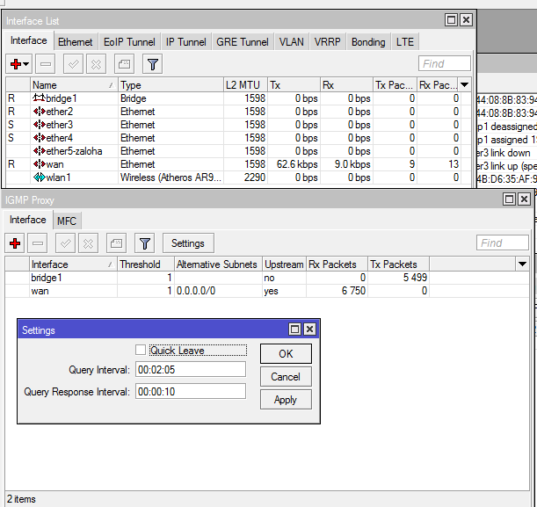Click remove (minus) button in IGMP Proxy
Image resolution: width=537 pixels, height=507 pixels.
(38, 243)
